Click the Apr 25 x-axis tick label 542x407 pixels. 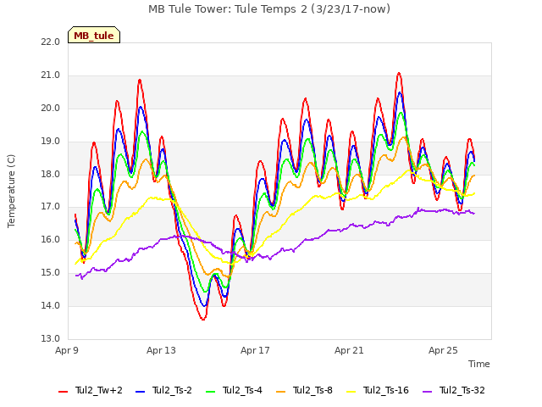coord(443,350)
